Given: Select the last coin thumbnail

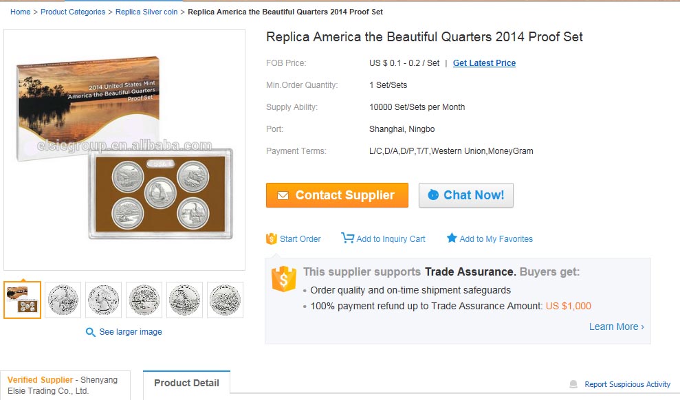Looking at the screenshot, I should tap(225, 300).
